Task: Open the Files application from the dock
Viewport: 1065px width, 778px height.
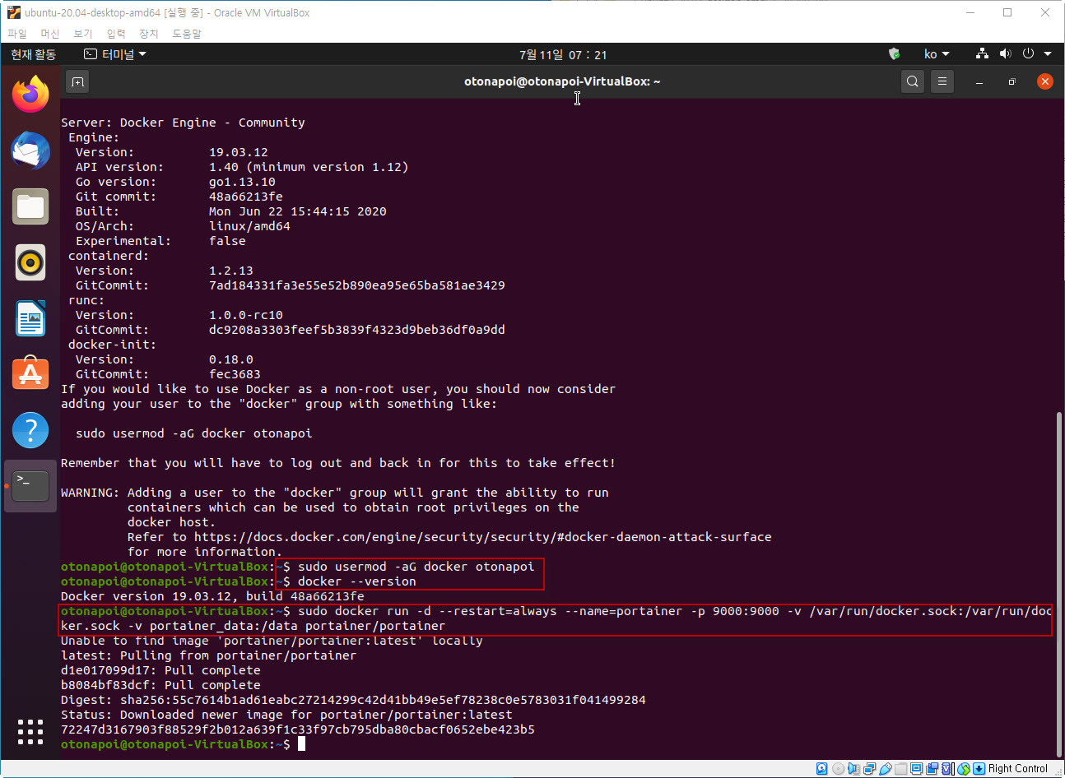Action: point(30,206)
